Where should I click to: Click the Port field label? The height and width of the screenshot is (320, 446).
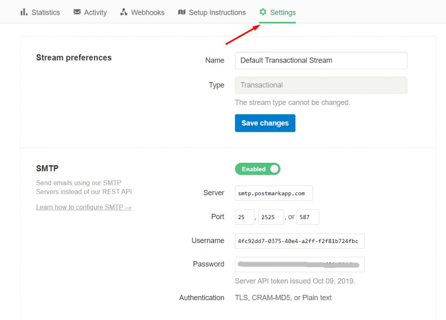pos(218,217)
